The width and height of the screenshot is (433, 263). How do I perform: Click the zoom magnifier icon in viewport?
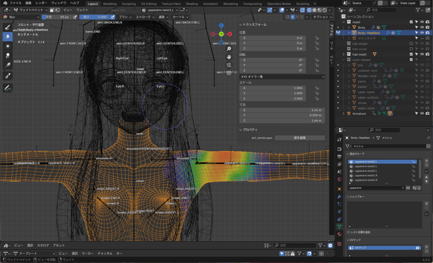click(x=229, y=49)
